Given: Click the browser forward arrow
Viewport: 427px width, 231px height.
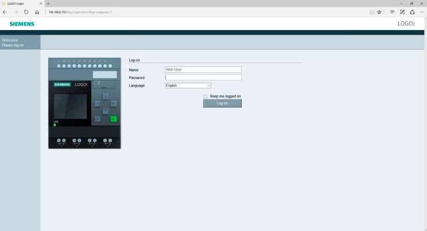Looking at the screenshot, I should click(x=16, y=12).
